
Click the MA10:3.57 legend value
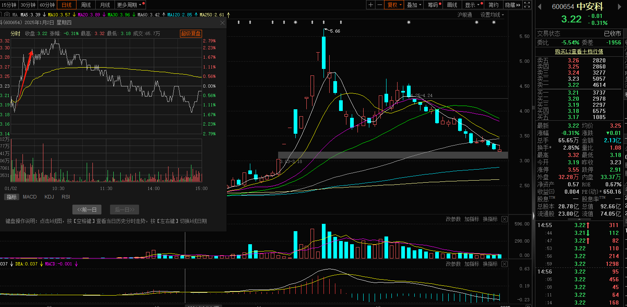59,15
